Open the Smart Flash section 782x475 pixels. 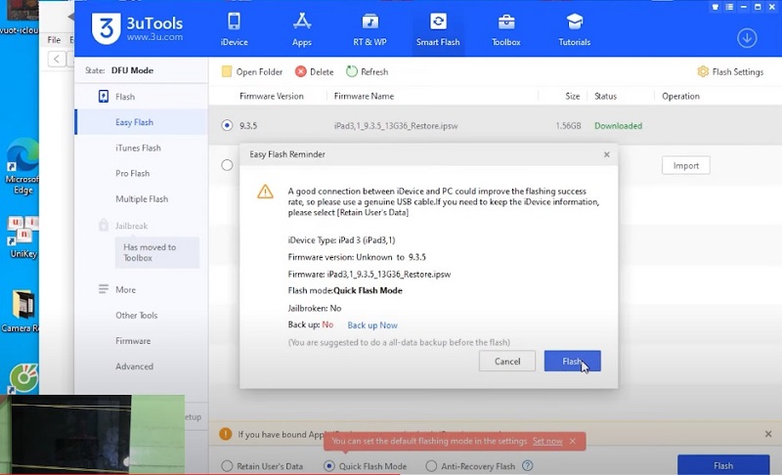click(x=438, y=30)
